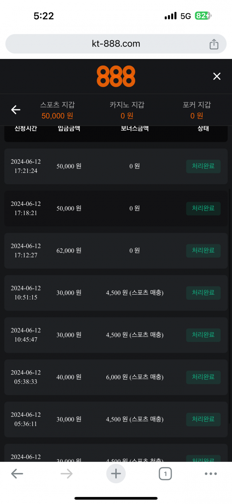Select the 포커 지갑 wallet tab
This screenshot has width=232, height=504.
pyautogui.click(x=197, y=110)
